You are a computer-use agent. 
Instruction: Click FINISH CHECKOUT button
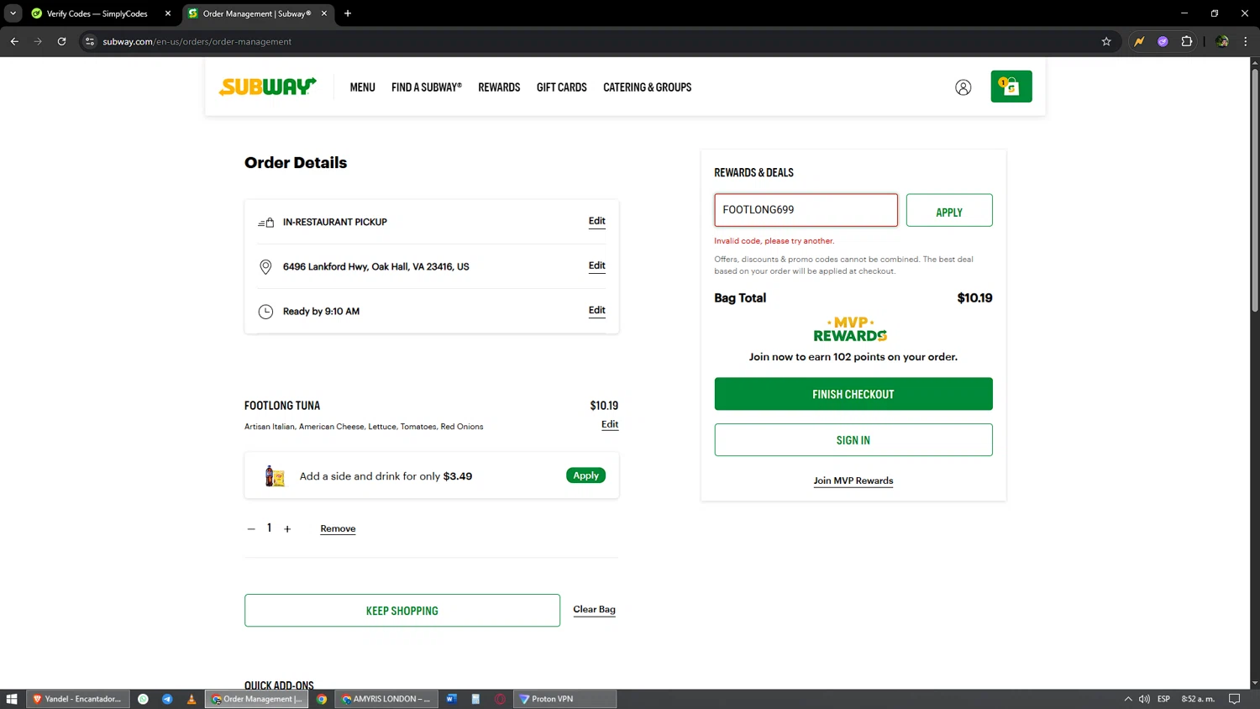[x=853, y=394]
